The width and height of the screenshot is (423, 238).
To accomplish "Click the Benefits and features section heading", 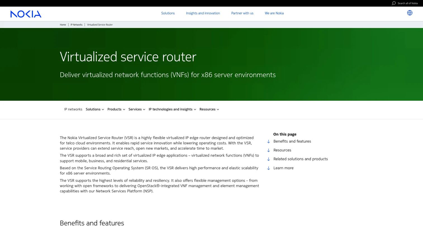I will pyautogui.click(x=92, y=223).
